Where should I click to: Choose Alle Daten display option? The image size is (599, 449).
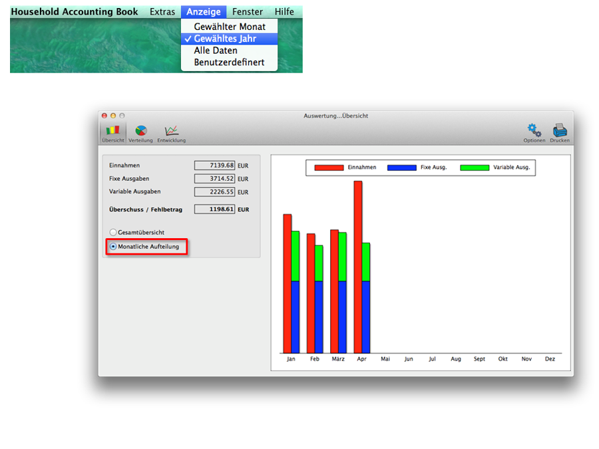pos(216,51)
